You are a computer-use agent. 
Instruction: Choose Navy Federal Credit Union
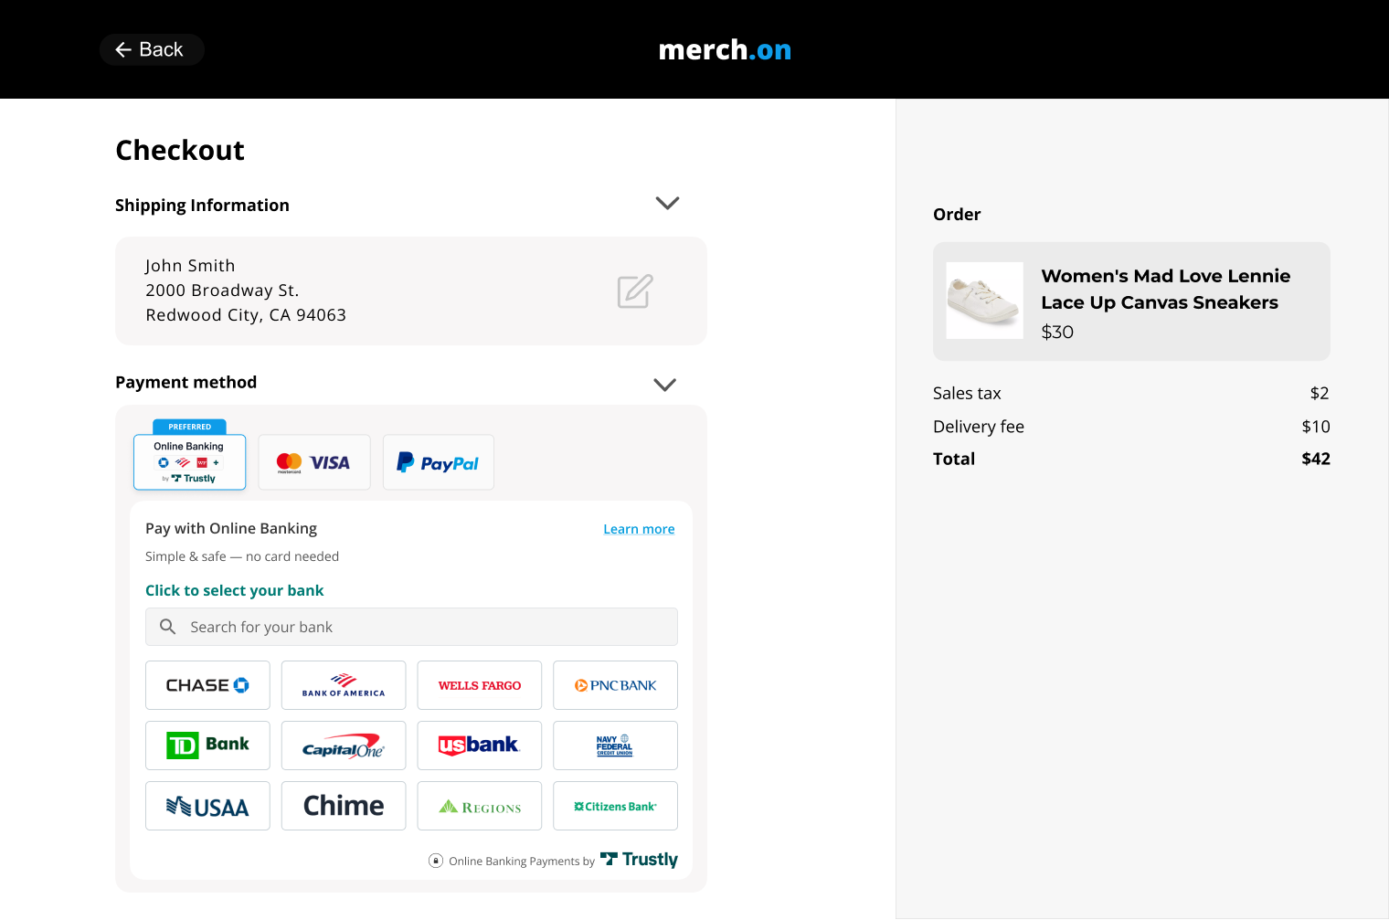pyautogui.click(x=615, y=746)
